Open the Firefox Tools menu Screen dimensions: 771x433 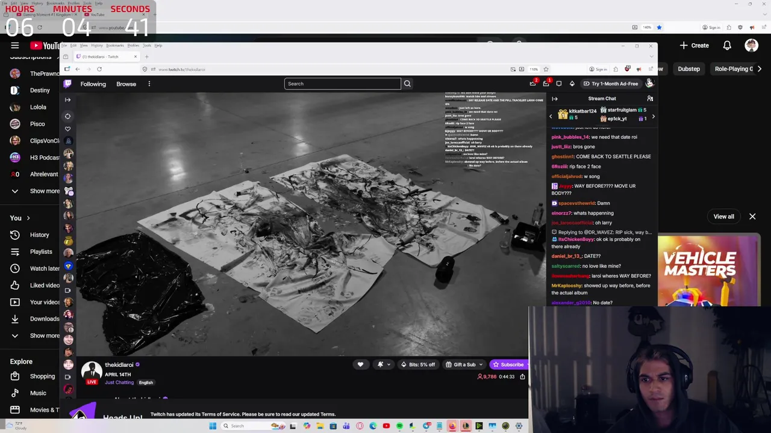pos(146,46)
